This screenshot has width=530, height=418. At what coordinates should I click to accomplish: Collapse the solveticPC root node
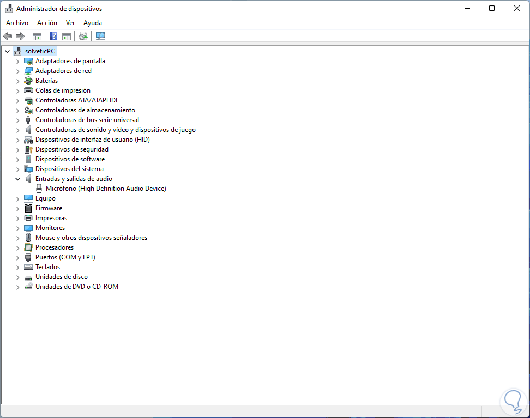(x=8, y=51)
